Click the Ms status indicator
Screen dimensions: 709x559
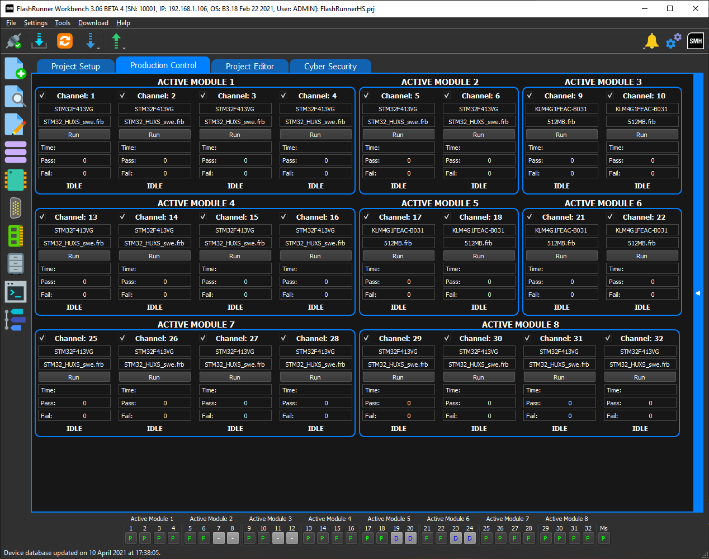[x=604, y=538]
